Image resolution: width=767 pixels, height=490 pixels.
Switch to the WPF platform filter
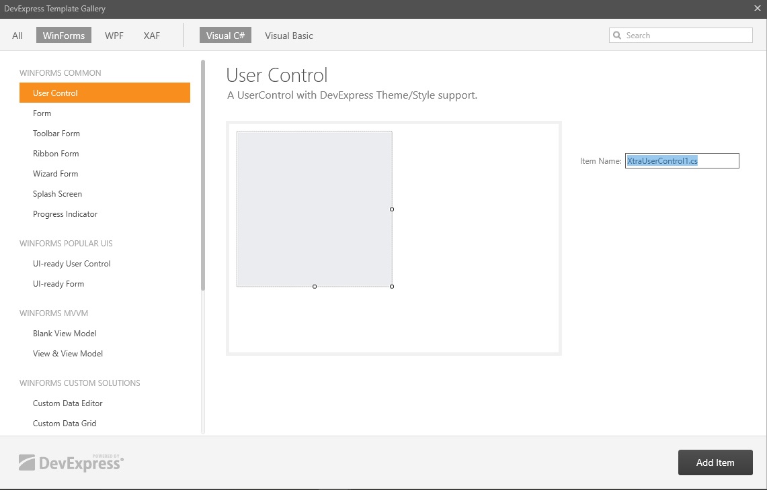click(x=114, y=36)
